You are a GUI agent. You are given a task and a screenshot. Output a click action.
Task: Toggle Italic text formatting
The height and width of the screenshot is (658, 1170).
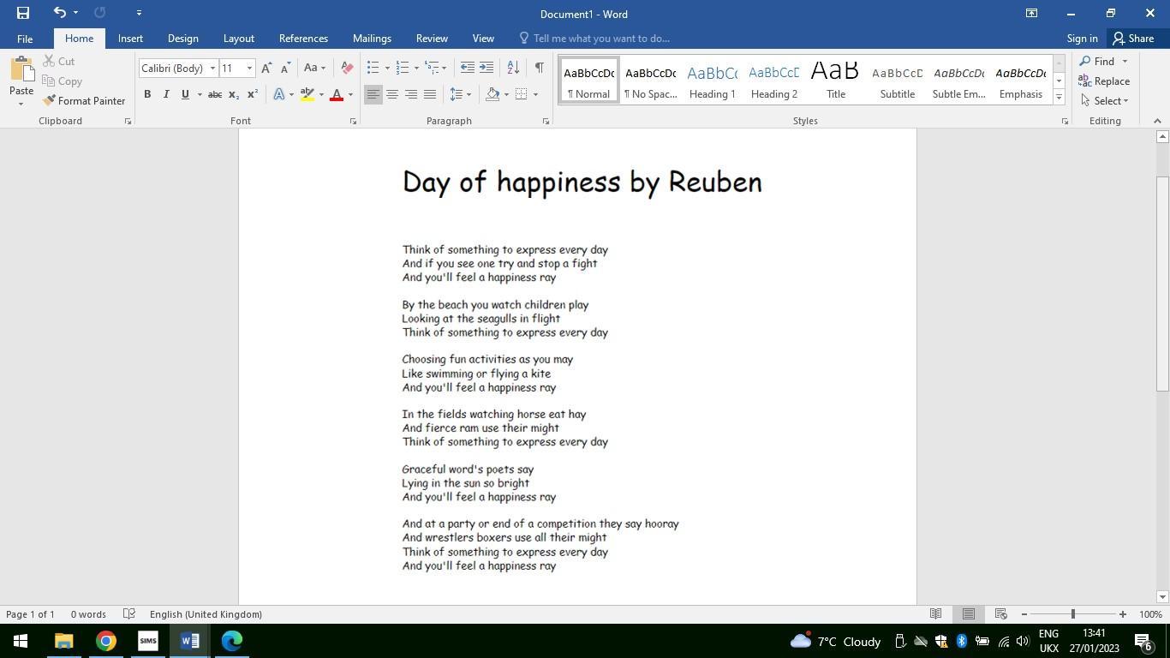166,94
